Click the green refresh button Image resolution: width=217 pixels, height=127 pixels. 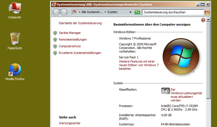[137, 12]
